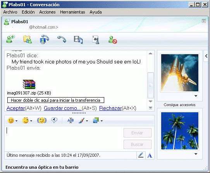Expand the smiley emoticons dropdown arrow
Viewport: 210px width, 173px height.
(x=17, y=121)
